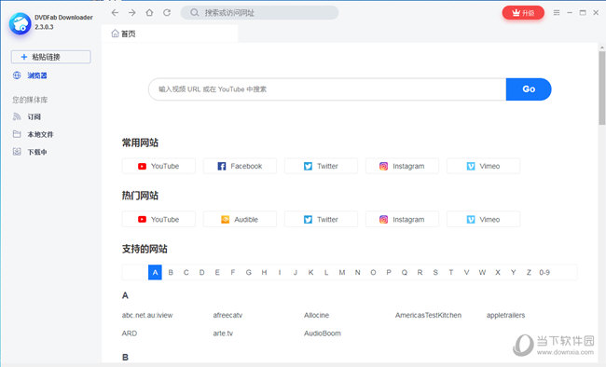Select letter F in the site index
This screenshot has width=606, height=367.
coord(233,272)
